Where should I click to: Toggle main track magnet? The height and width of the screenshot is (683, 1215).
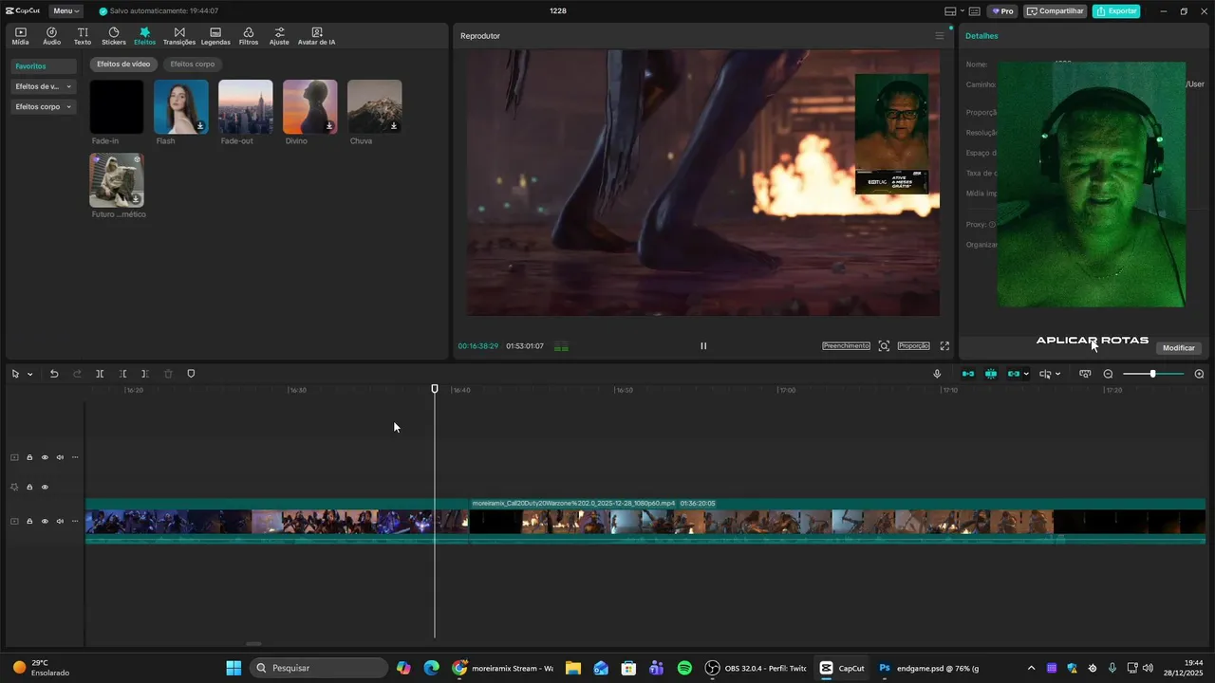point(968,374)
